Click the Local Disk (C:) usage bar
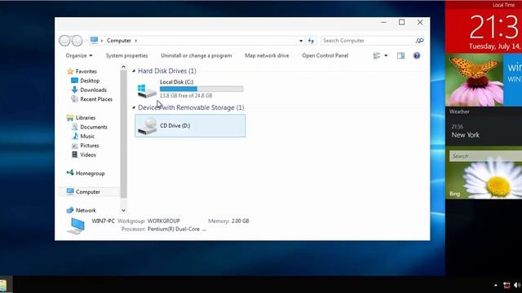The height and width of the screenshot is (293, 522). click(201, 89)
